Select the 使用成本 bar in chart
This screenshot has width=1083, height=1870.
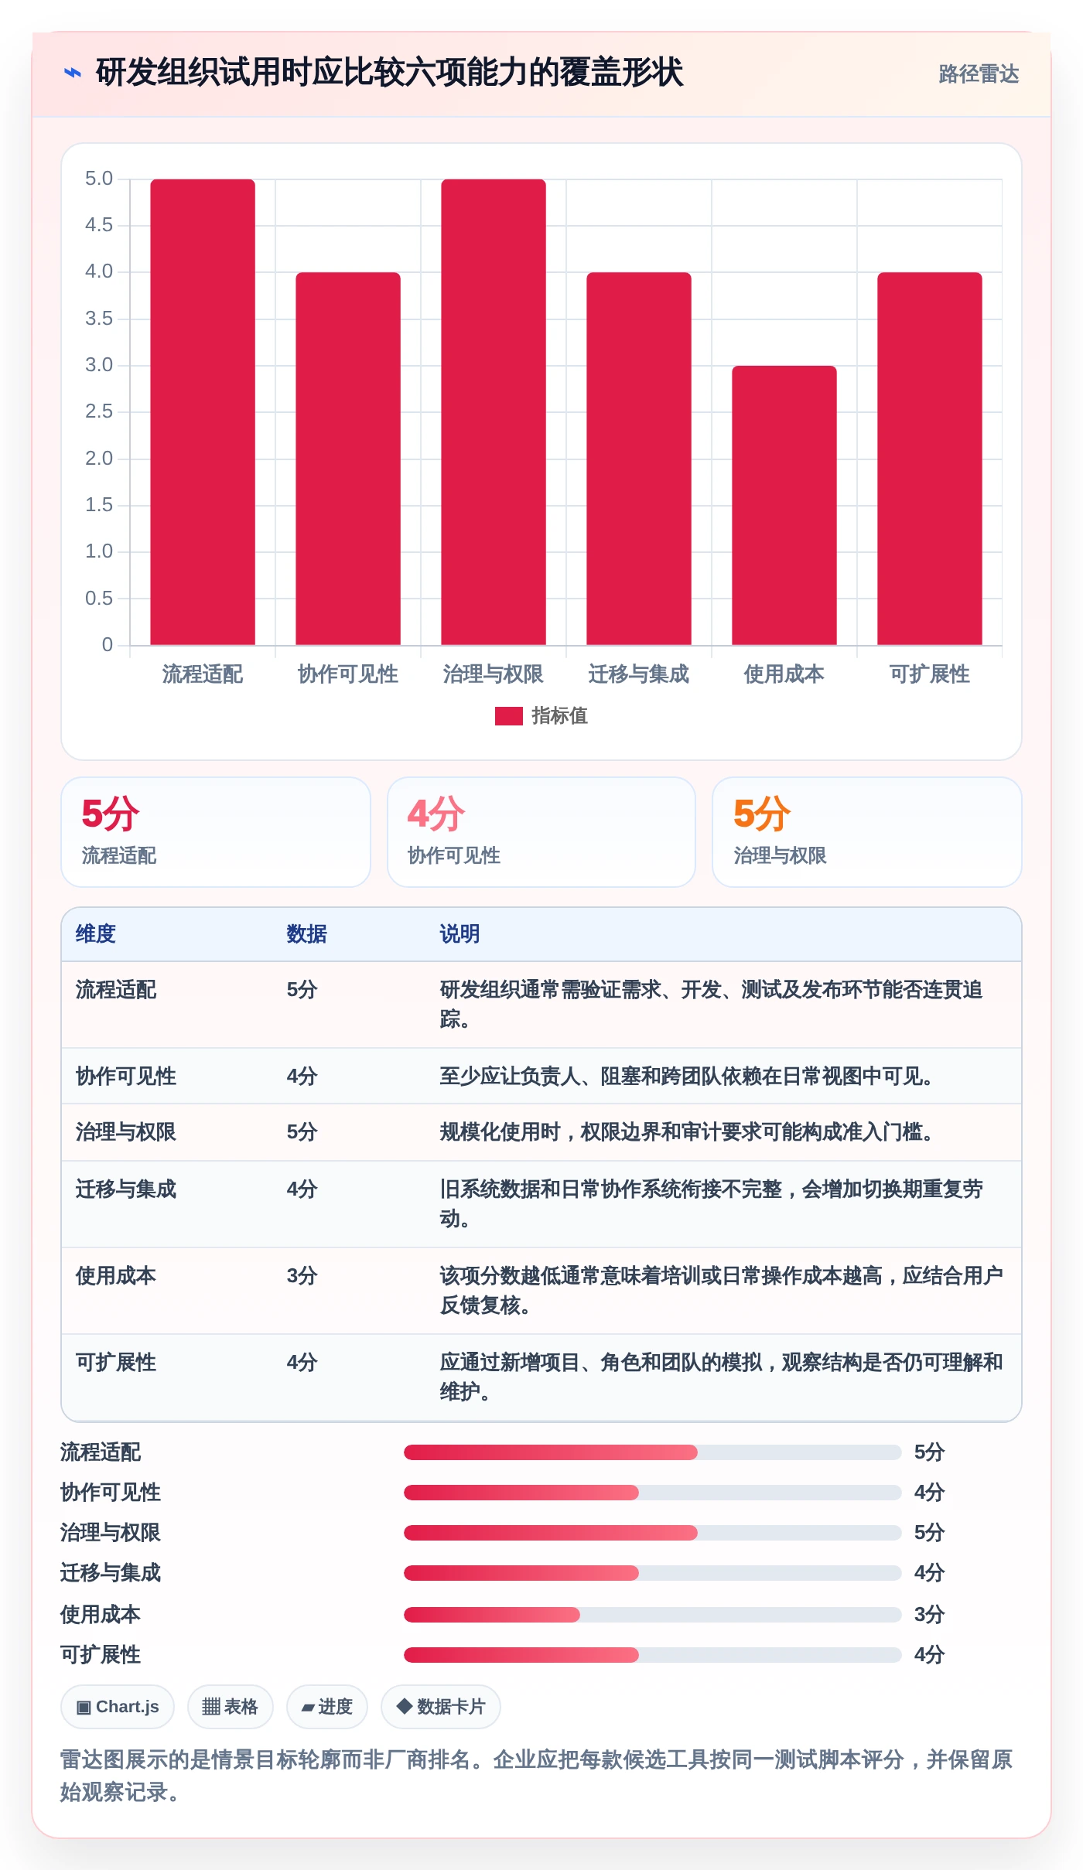[x=784, y=505]
